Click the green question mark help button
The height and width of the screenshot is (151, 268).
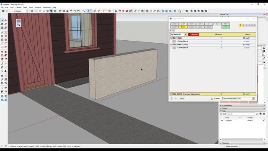(226, 27)
